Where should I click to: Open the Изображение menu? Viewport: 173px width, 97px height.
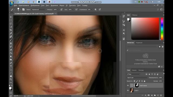coord(35,5)
